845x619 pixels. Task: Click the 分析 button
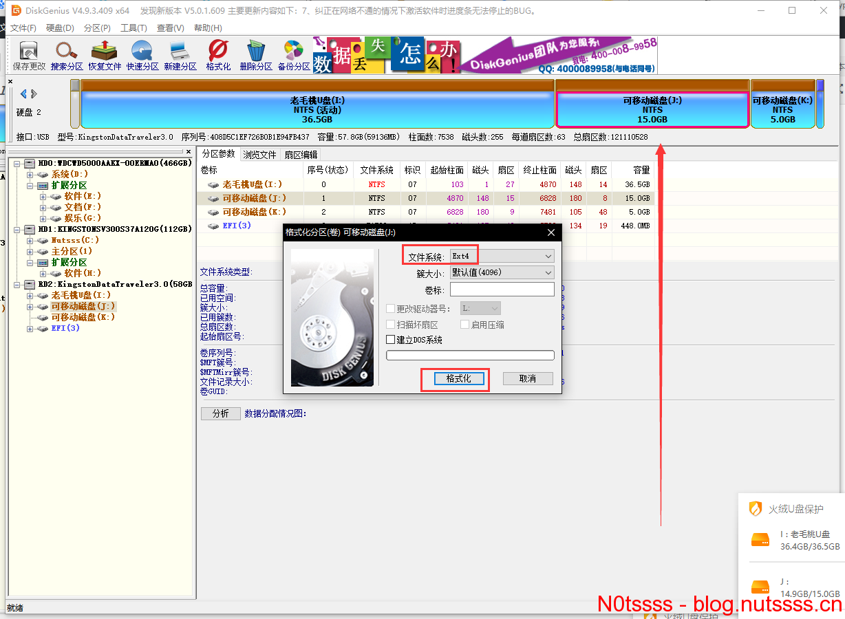pos(221,413)
